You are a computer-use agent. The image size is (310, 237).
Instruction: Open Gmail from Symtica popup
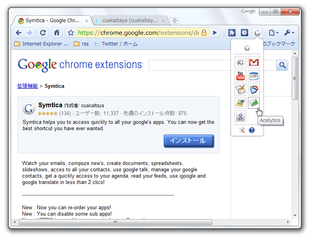(x=254, y=63)
